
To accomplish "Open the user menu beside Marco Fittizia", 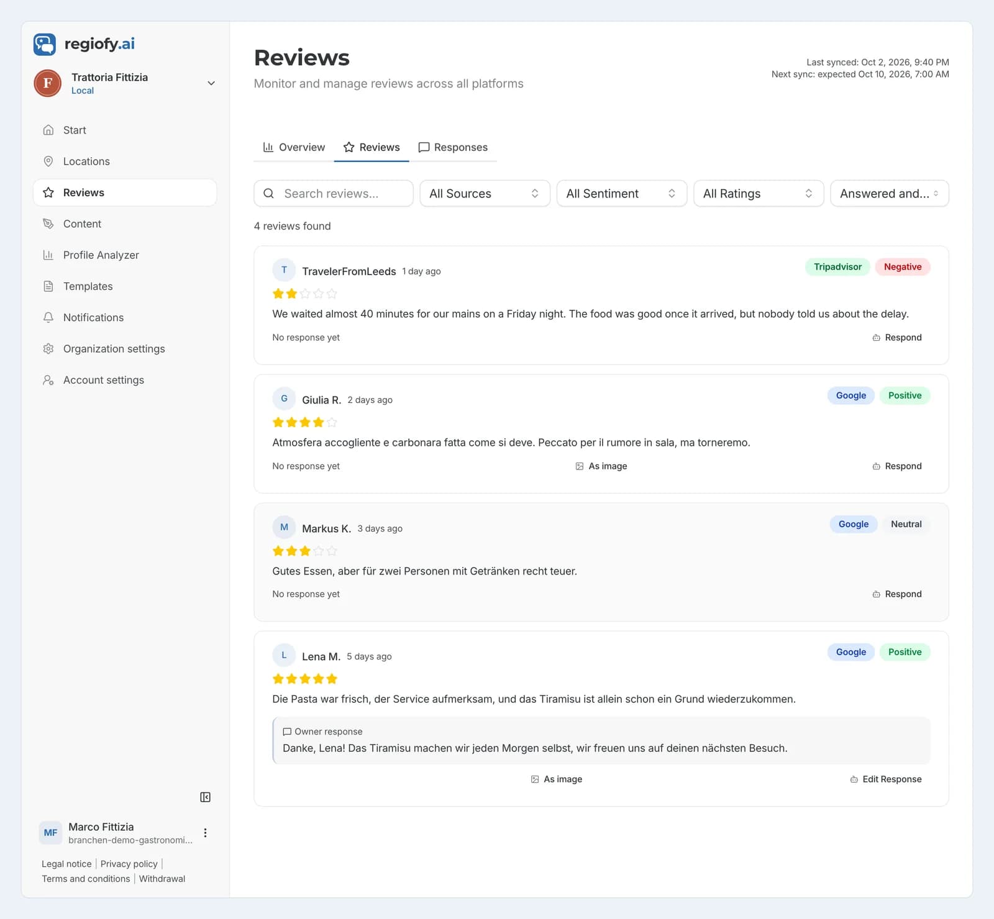I will (205, 833).
